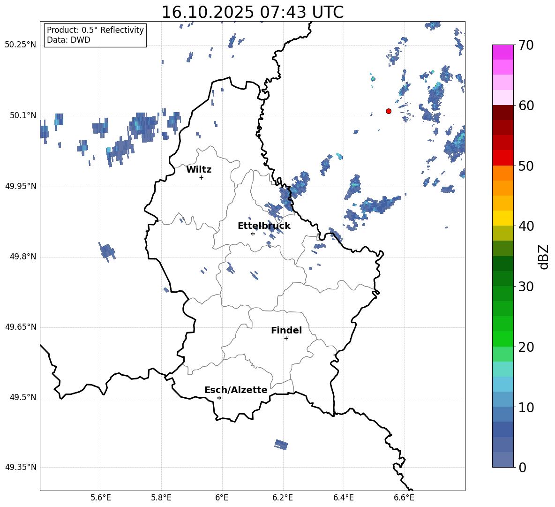This screenshot has height=507, width=555.
Task: Click the magenta colorbar swatch below 70
Action: [x=503, y=53]
